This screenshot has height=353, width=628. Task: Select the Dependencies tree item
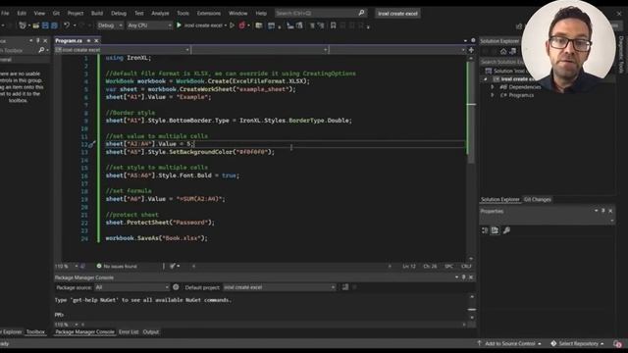[x=521, y=87]
